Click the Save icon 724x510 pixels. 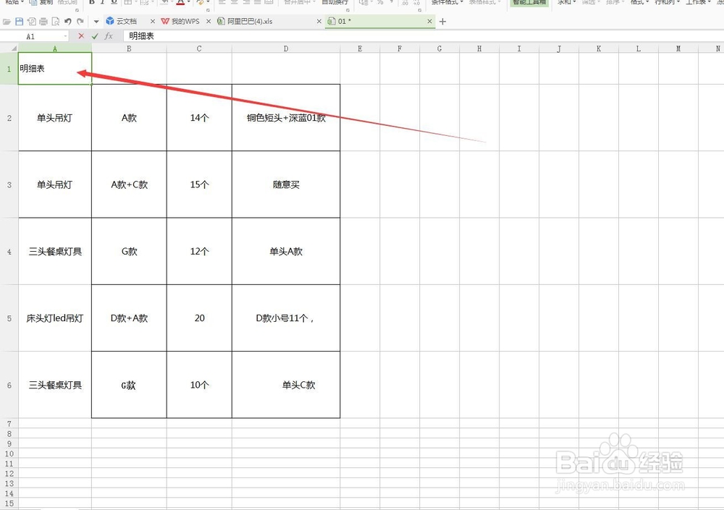[20, 21]
